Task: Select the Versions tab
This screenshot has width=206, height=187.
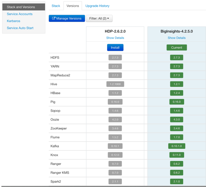Action: pos(73,6)
